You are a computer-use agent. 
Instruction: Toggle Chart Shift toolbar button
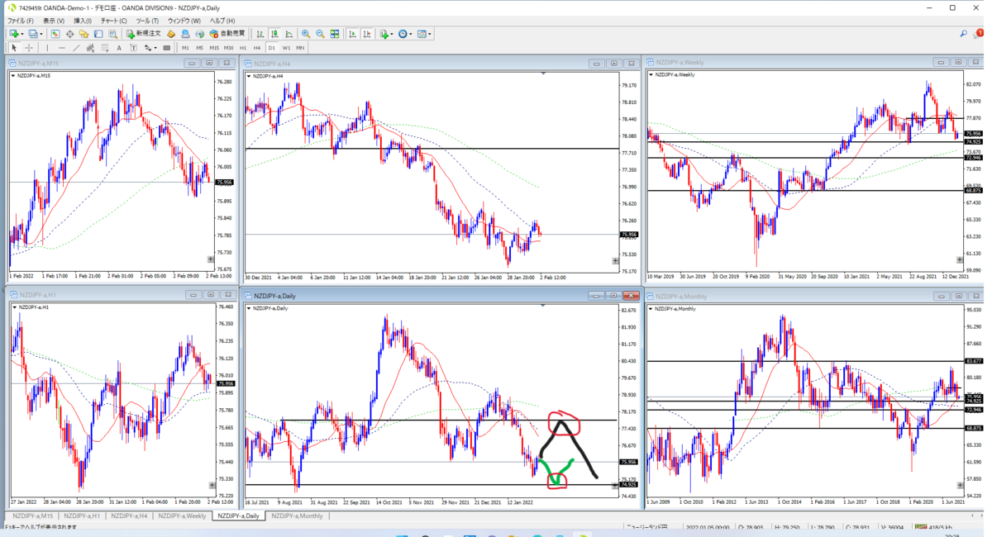click(x=366, y=34)
